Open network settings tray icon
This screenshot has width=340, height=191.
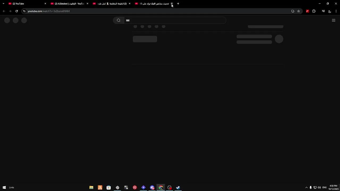(x=315, y=188)
